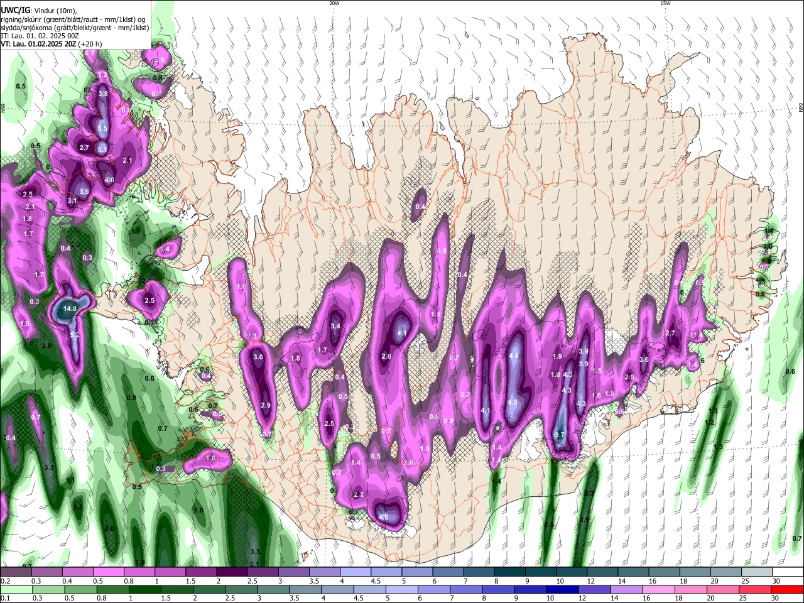Click the 0.1 label on the rain scale
This screenshot has height=603, width=804.
coord(5,598)
